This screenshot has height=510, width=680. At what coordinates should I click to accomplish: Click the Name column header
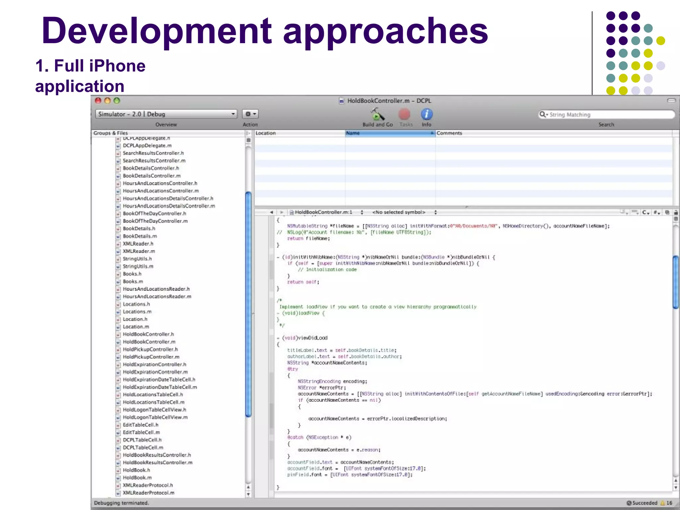(390, 133)
